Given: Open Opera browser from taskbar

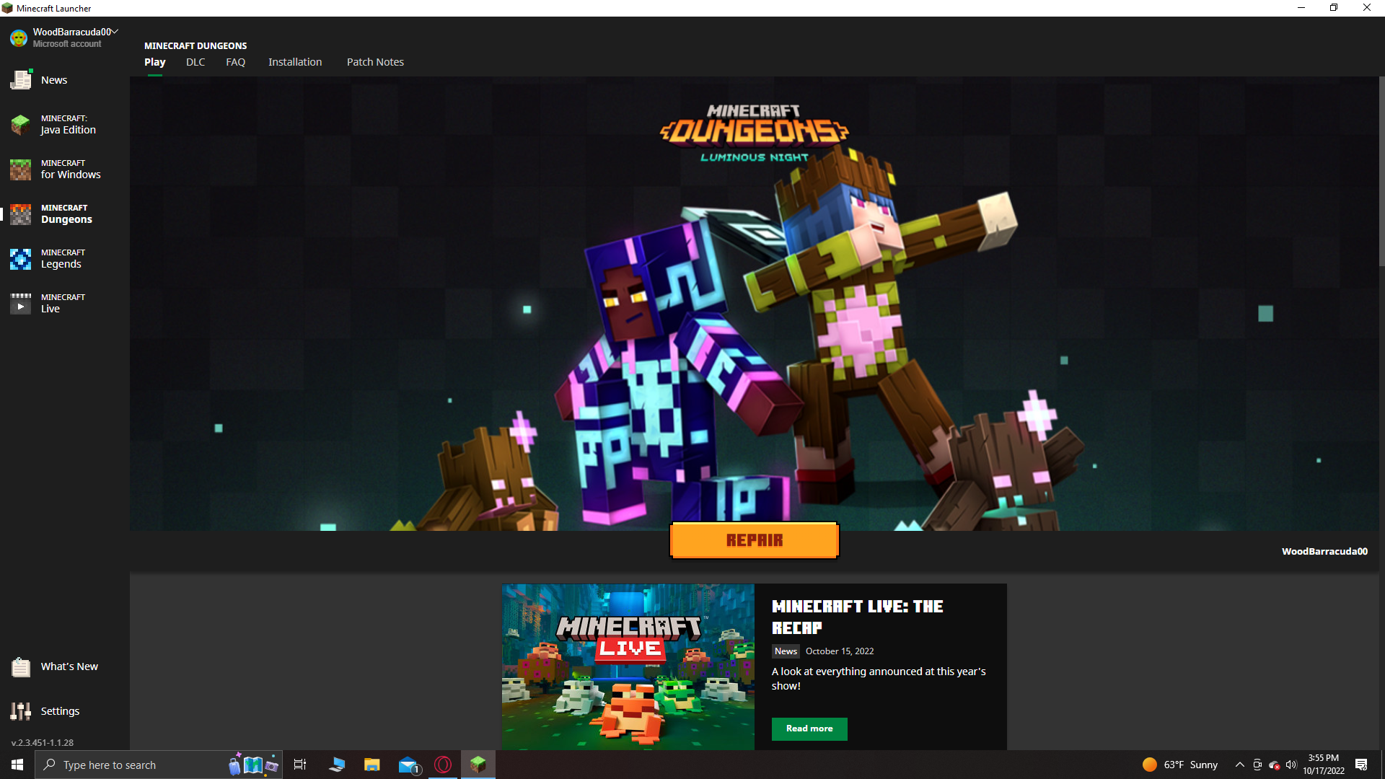Looking at the screenshot, I should 443,765.
